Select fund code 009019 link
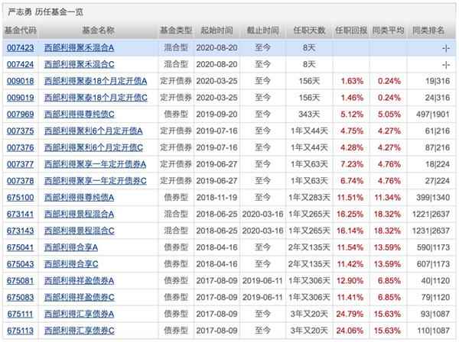Image resolution: width=459 pixels, height=342 pixels. click(19, 97)
